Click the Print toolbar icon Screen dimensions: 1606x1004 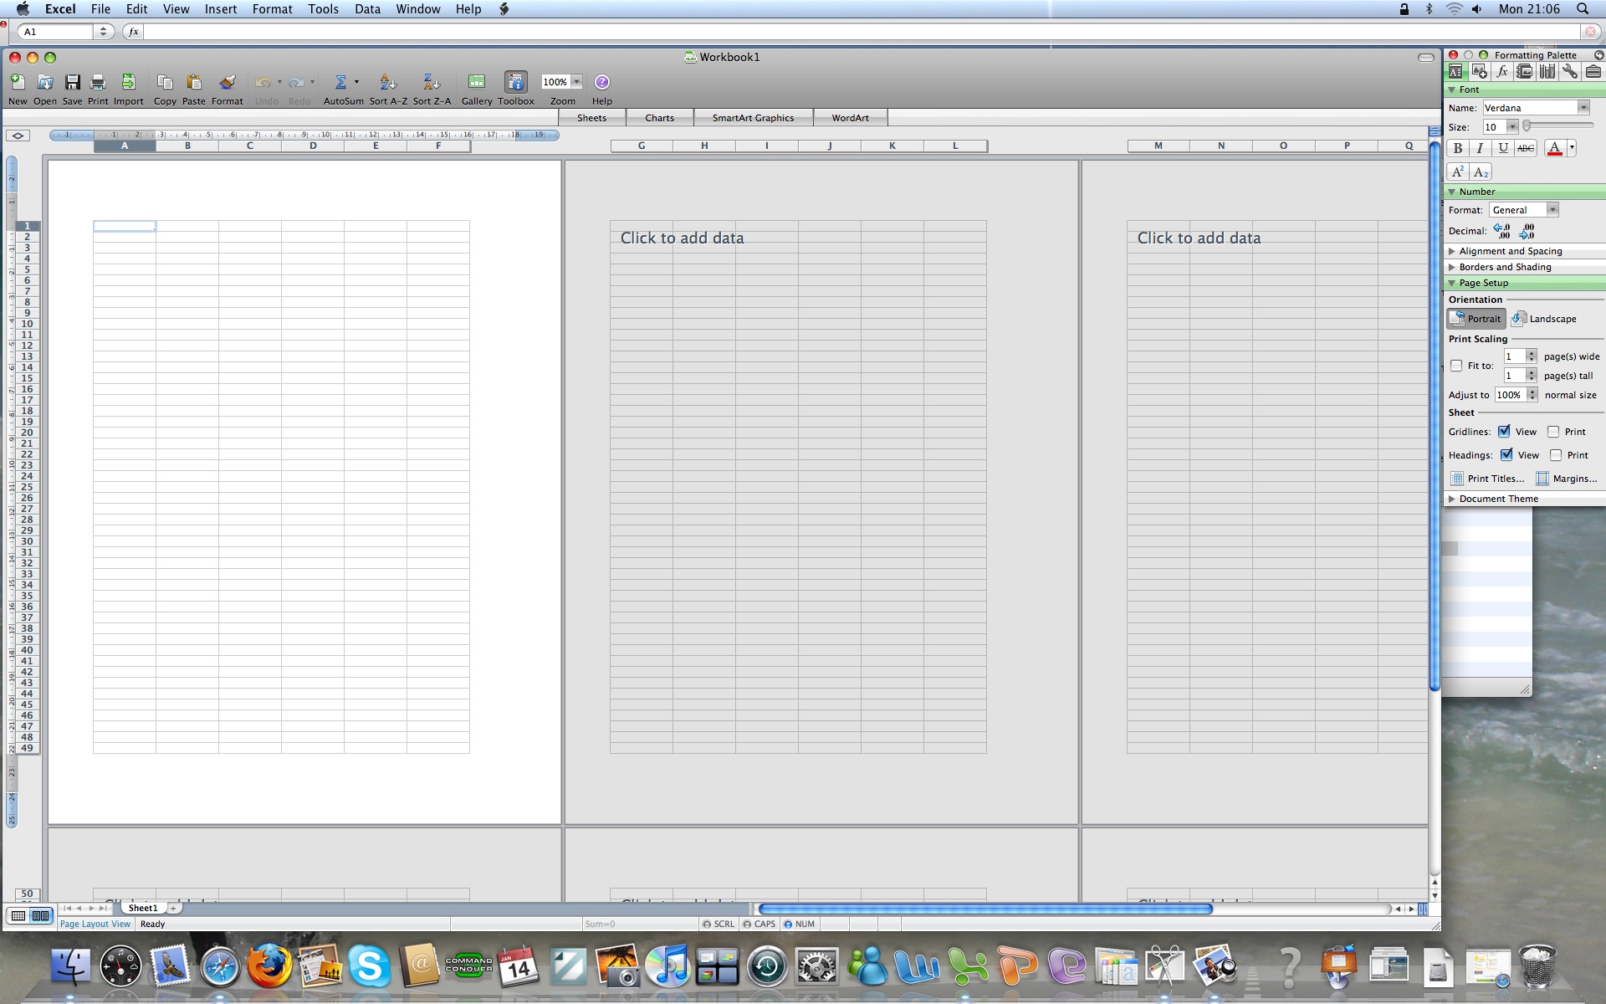[x=98, y=82]
